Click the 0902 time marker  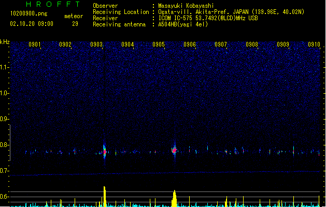pos(65,45)
